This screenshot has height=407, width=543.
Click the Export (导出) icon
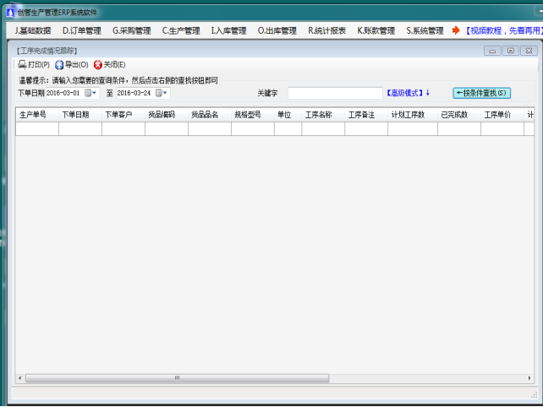tap(59, 65)
